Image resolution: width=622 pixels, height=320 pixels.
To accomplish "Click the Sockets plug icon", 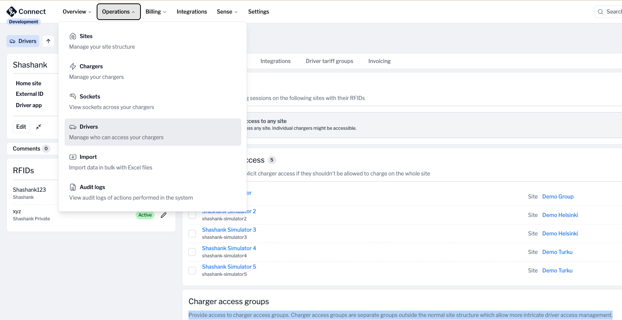I will pyautogui.click(x=73, y=97).
